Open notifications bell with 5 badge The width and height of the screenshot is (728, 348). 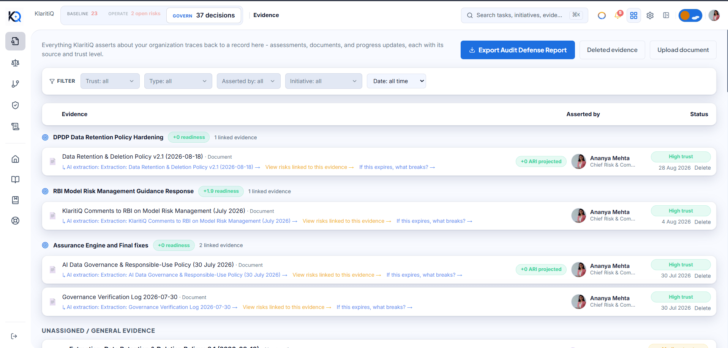[618, 15]
